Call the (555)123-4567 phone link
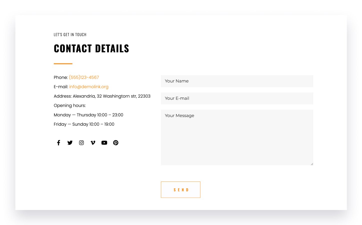Screen dimensions: 362x225 [x=84, y=77]
